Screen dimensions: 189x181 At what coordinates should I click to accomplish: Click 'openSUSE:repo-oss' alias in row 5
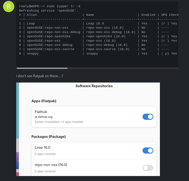tap(44, 41)
